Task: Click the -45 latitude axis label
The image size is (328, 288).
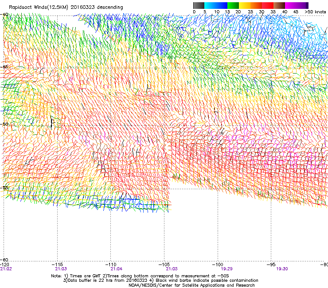Action: pos(4,67)
